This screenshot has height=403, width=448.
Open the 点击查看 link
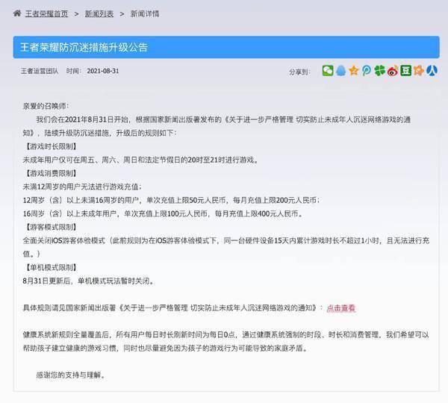pos(341,308)
